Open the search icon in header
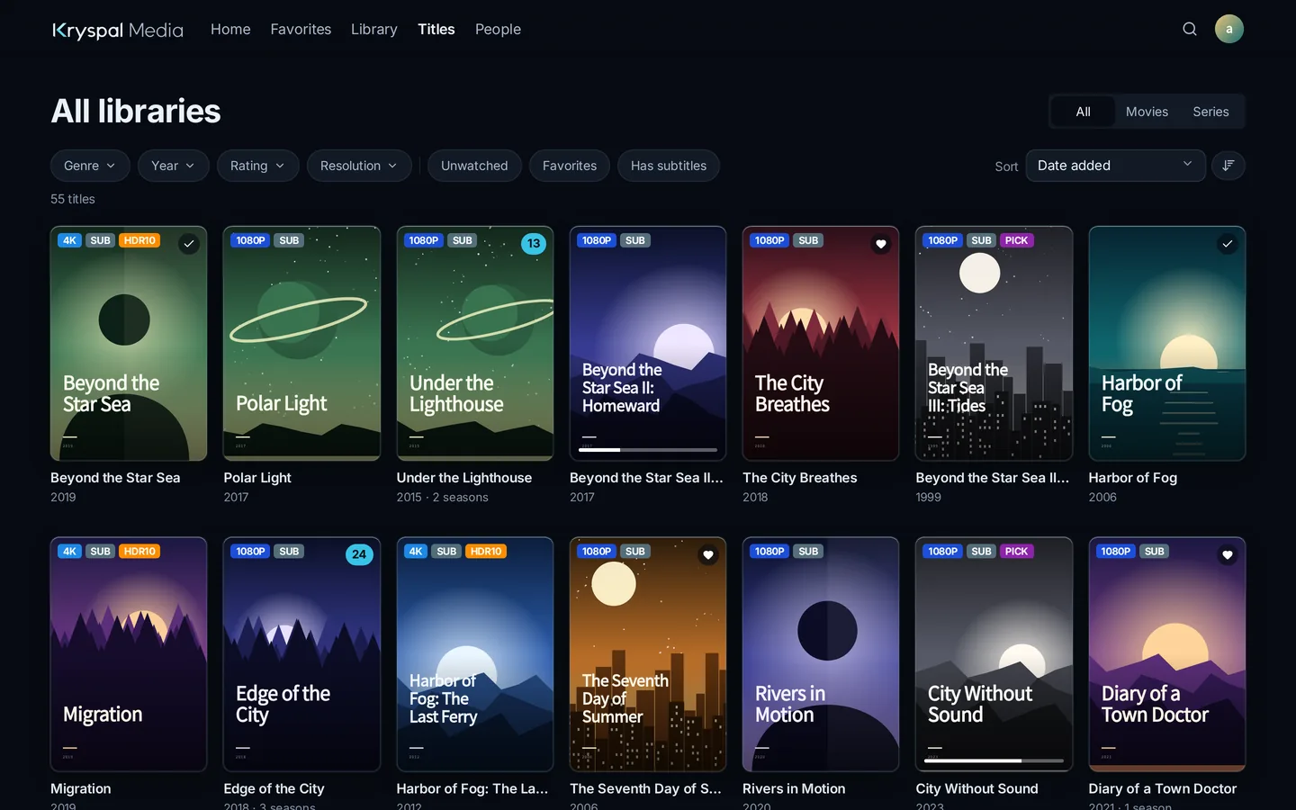 pyautogui.click(x=1189, y=29)
